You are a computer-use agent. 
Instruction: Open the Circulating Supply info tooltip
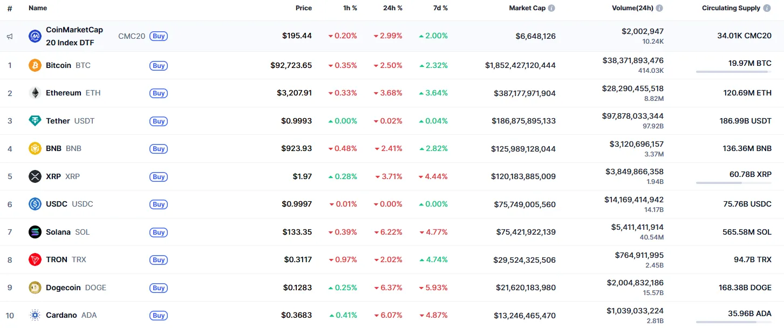click(768, 8)
